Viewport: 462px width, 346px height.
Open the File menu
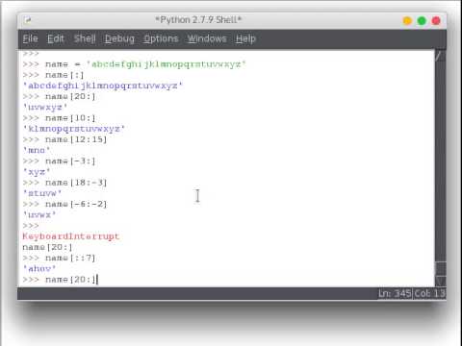pos(31,38)
